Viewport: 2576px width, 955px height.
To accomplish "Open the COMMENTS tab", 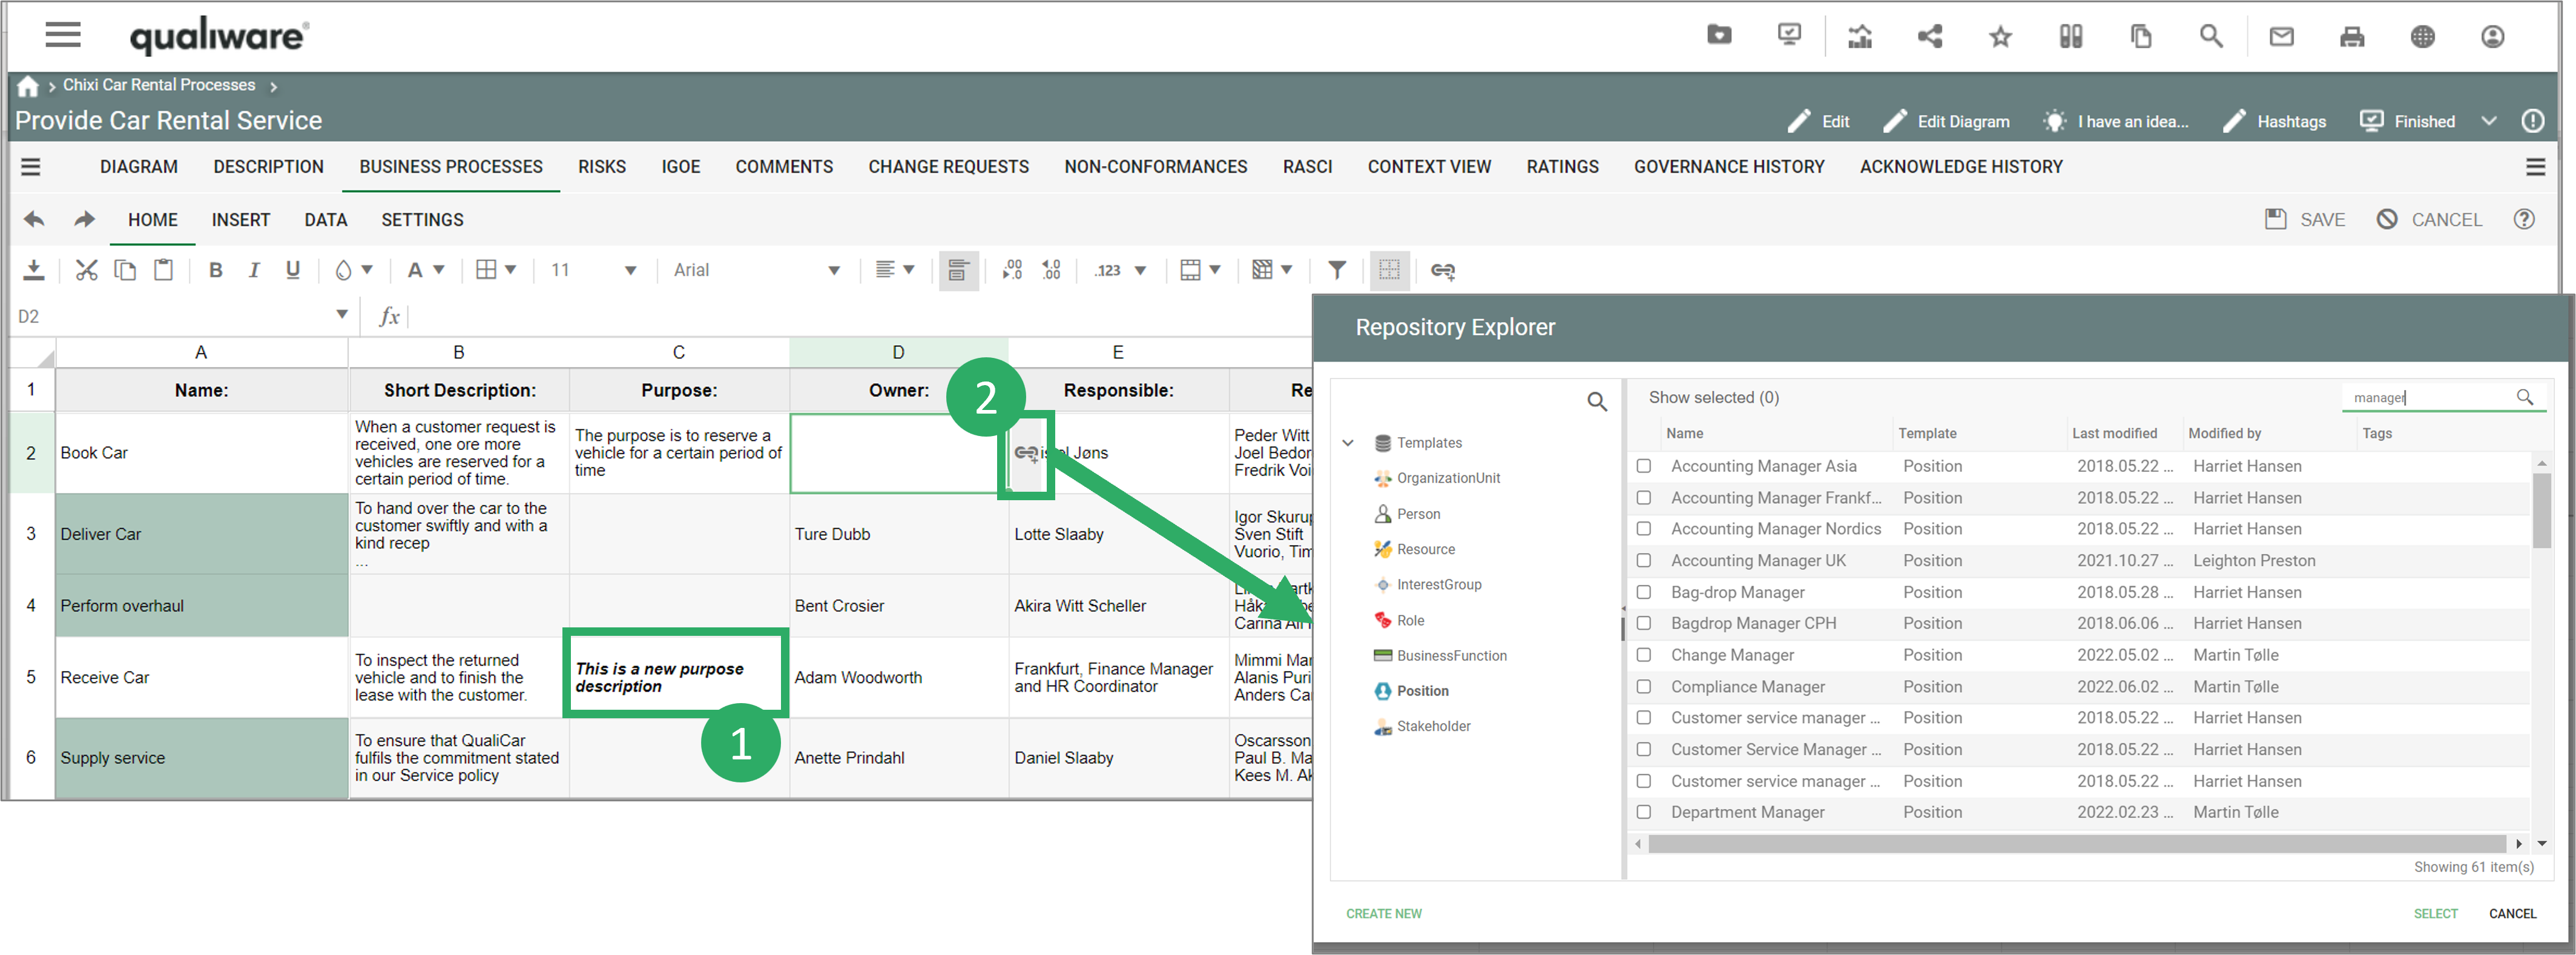I will tap(784, 167).
